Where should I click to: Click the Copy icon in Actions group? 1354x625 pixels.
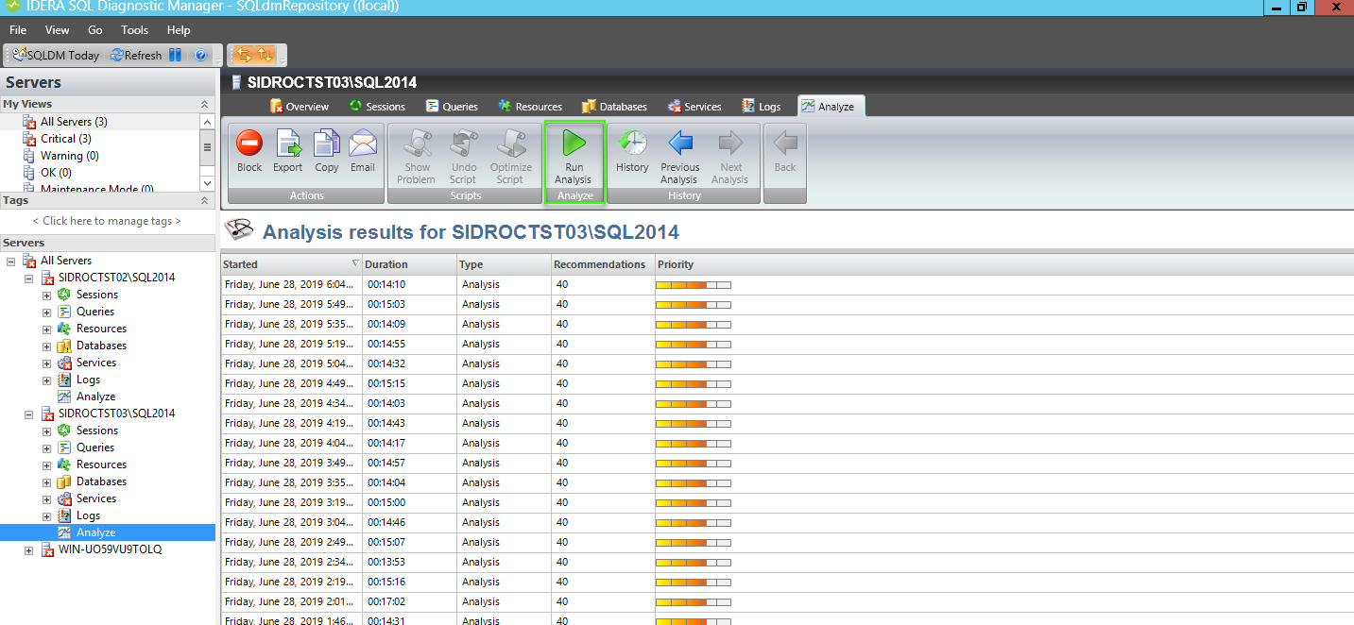coord(327,144)
